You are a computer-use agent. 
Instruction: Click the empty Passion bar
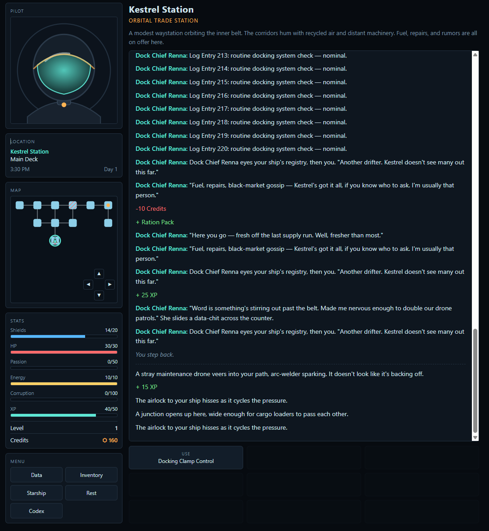64,368
